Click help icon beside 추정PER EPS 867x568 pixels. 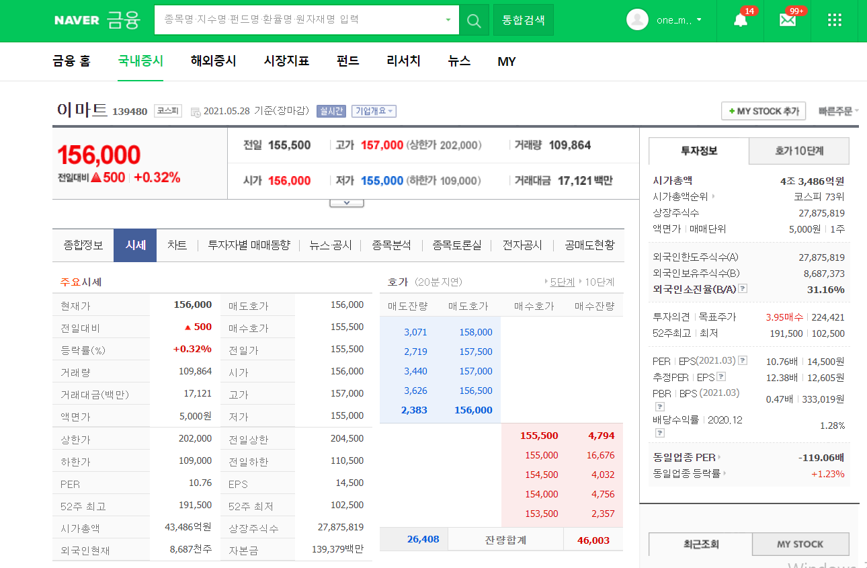tap(721, 376)
